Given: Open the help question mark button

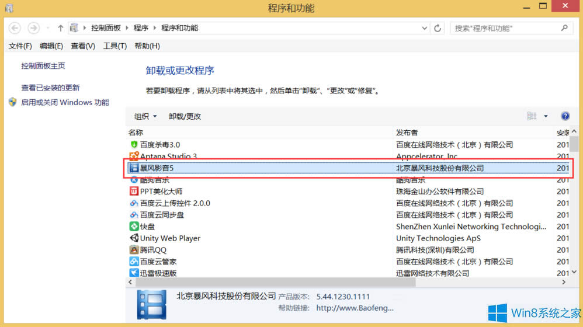Looking at the screenshot, I should pyautogui.click(x=565, y=116).
